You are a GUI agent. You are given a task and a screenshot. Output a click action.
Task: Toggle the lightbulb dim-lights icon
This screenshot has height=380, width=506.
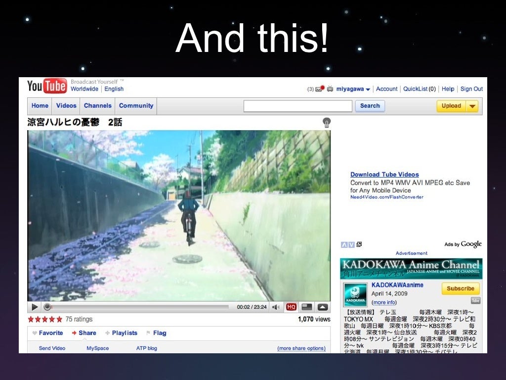327,123
